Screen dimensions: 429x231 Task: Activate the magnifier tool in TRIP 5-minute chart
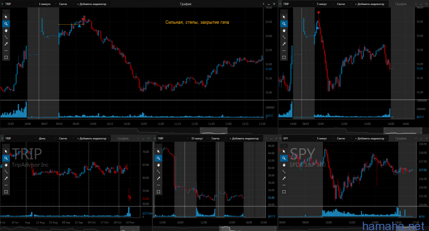pyautogui.click(x=284, y=24)
